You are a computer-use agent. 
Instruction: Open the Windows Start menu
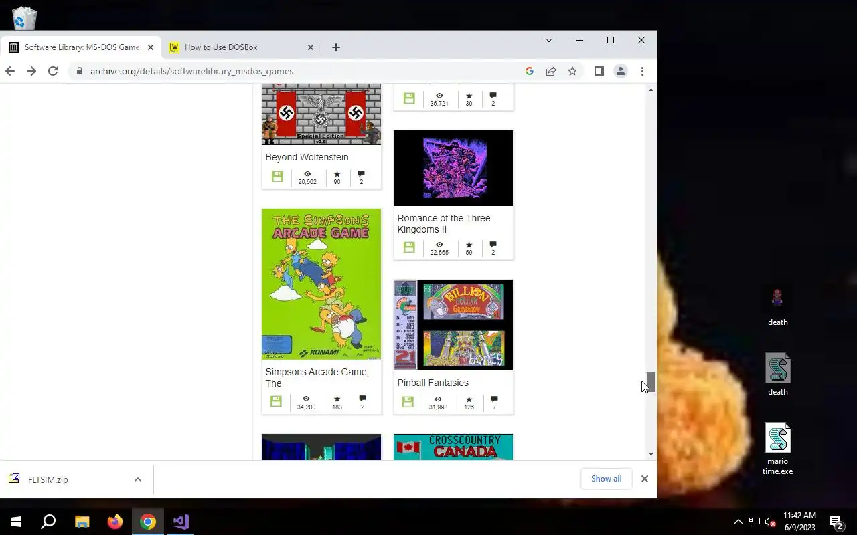[x=16, y=522]
